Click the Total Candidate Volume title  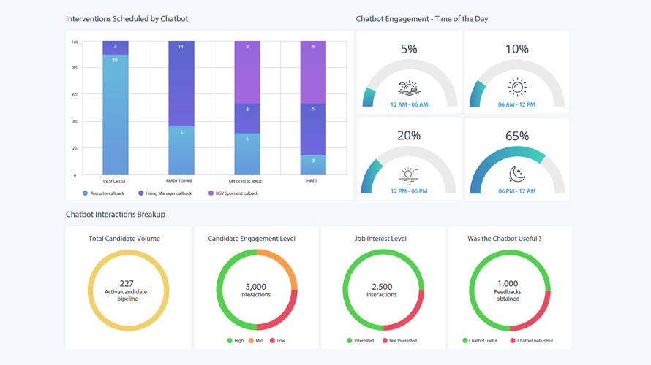124,239
